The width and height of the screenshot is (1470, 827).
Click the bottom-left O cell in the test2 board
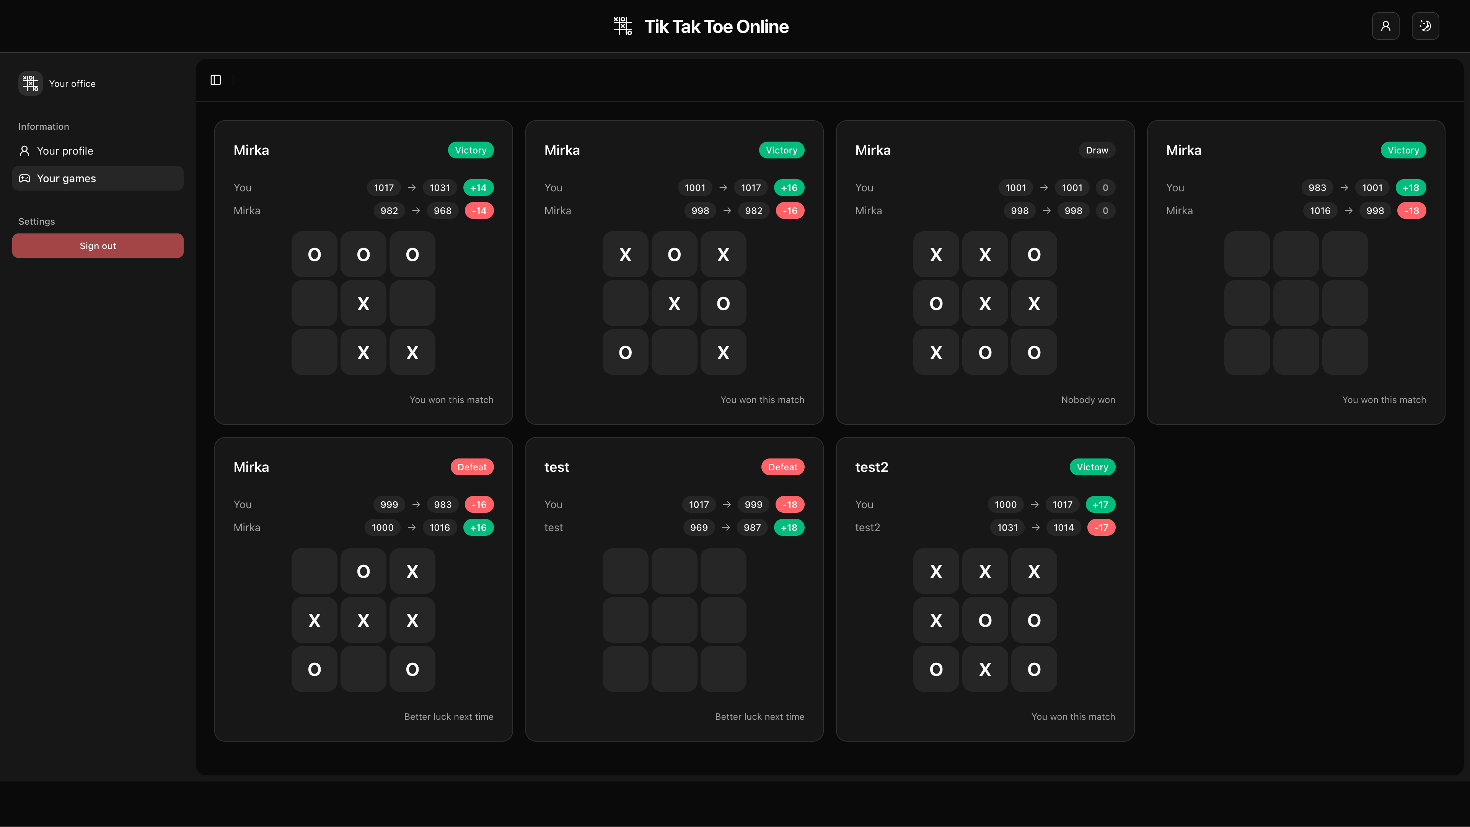pyautogui.click(x=936, y=669)
